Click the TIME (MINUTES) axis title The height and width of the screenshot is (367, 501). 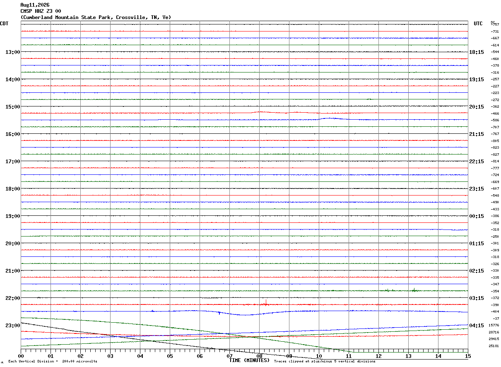249,360
